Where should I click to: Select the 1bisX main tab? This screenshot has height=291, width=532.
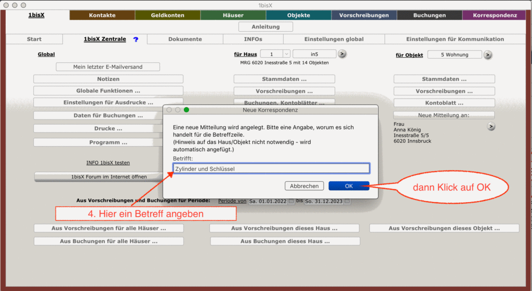click(36, 15)
